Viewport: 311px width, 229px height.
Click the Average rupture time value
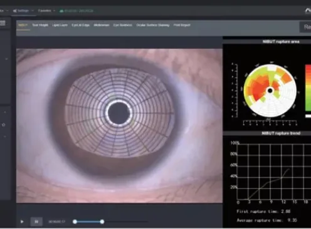click(x=292, y=220)
